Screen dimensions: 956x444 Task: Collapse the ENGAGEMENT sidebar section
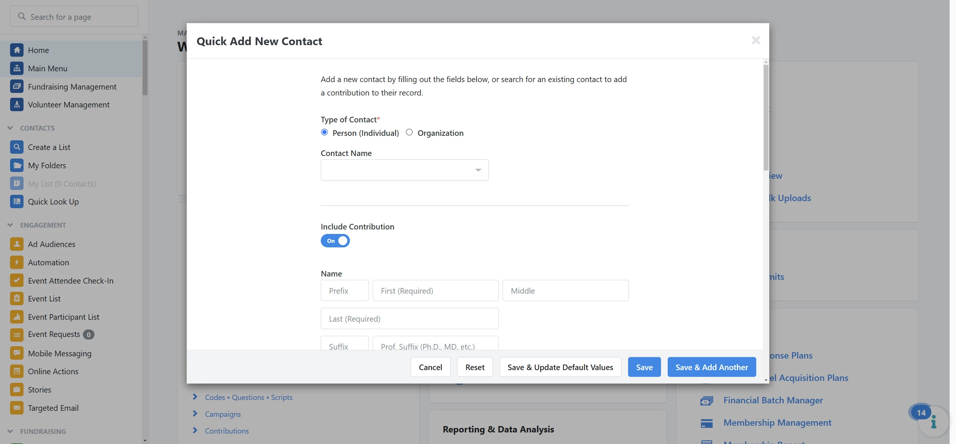10,225
